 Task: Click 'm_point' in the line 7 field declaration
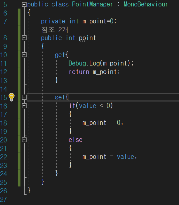click(x=94, y=21)
